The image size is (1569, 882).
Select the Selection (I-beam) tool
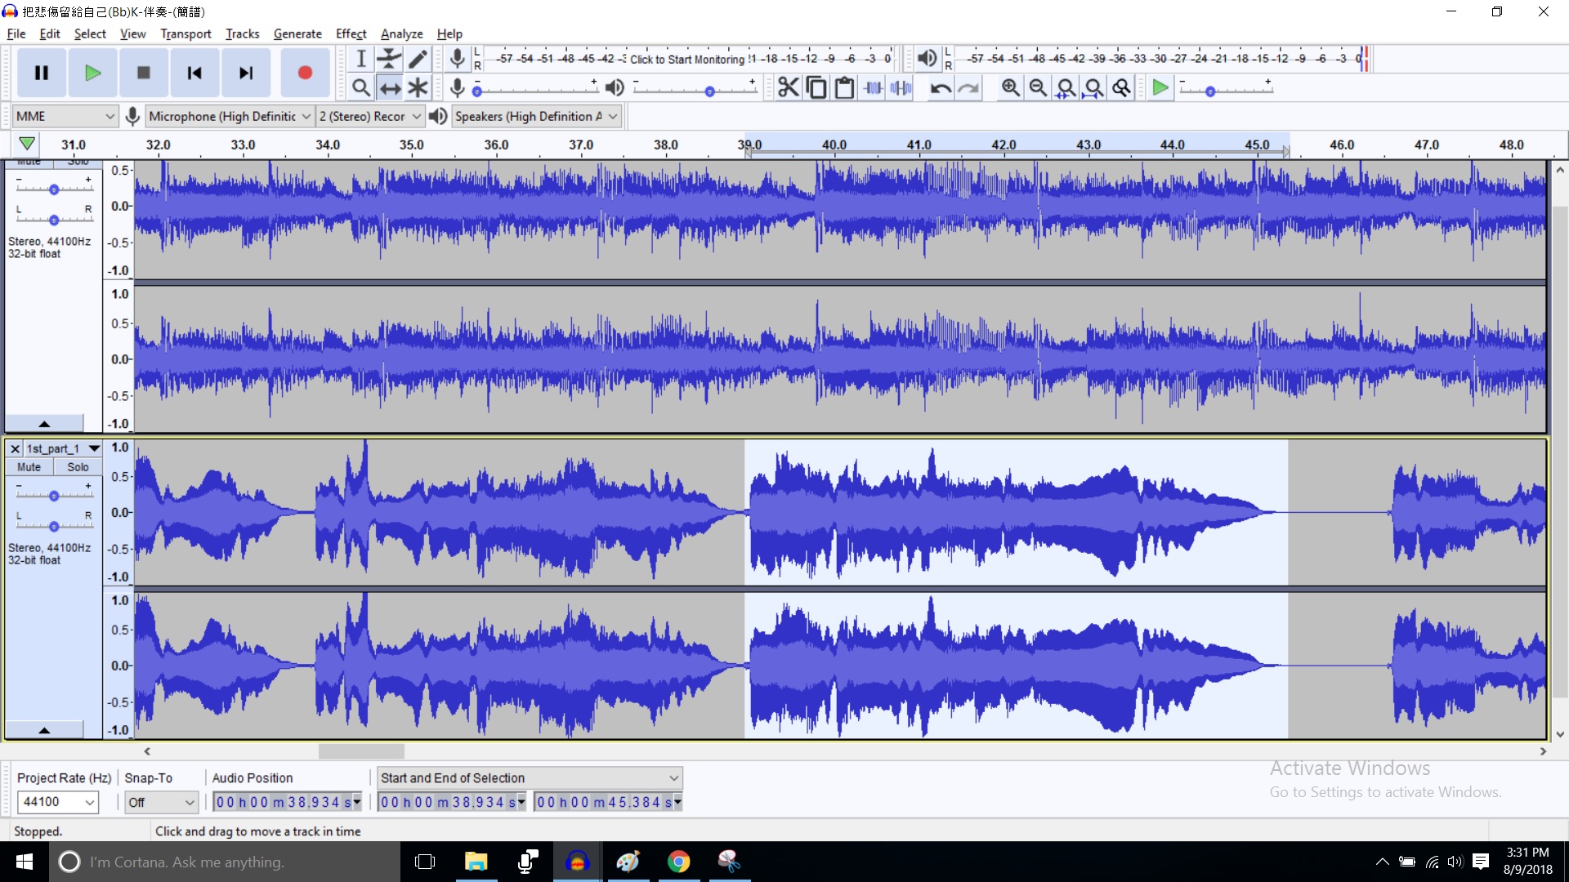click(361, 59)
